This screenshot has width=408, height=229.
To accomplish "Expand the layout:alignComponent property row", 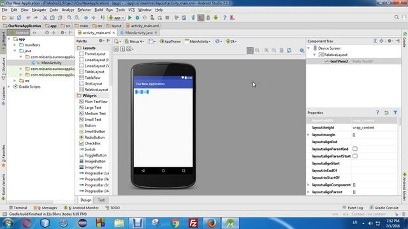I will [x=309, y=185].
